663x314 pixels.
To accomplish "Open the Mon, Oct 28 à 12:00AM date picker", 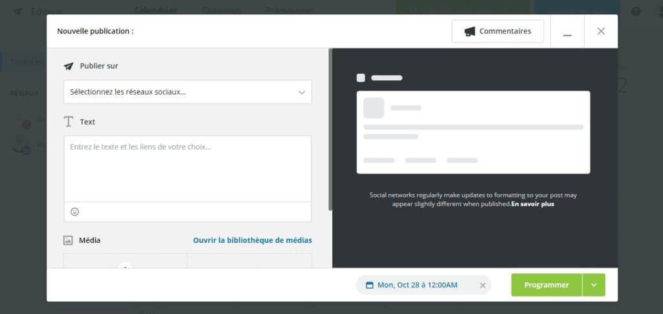I will pyautogui.click(x=418, y=285).
